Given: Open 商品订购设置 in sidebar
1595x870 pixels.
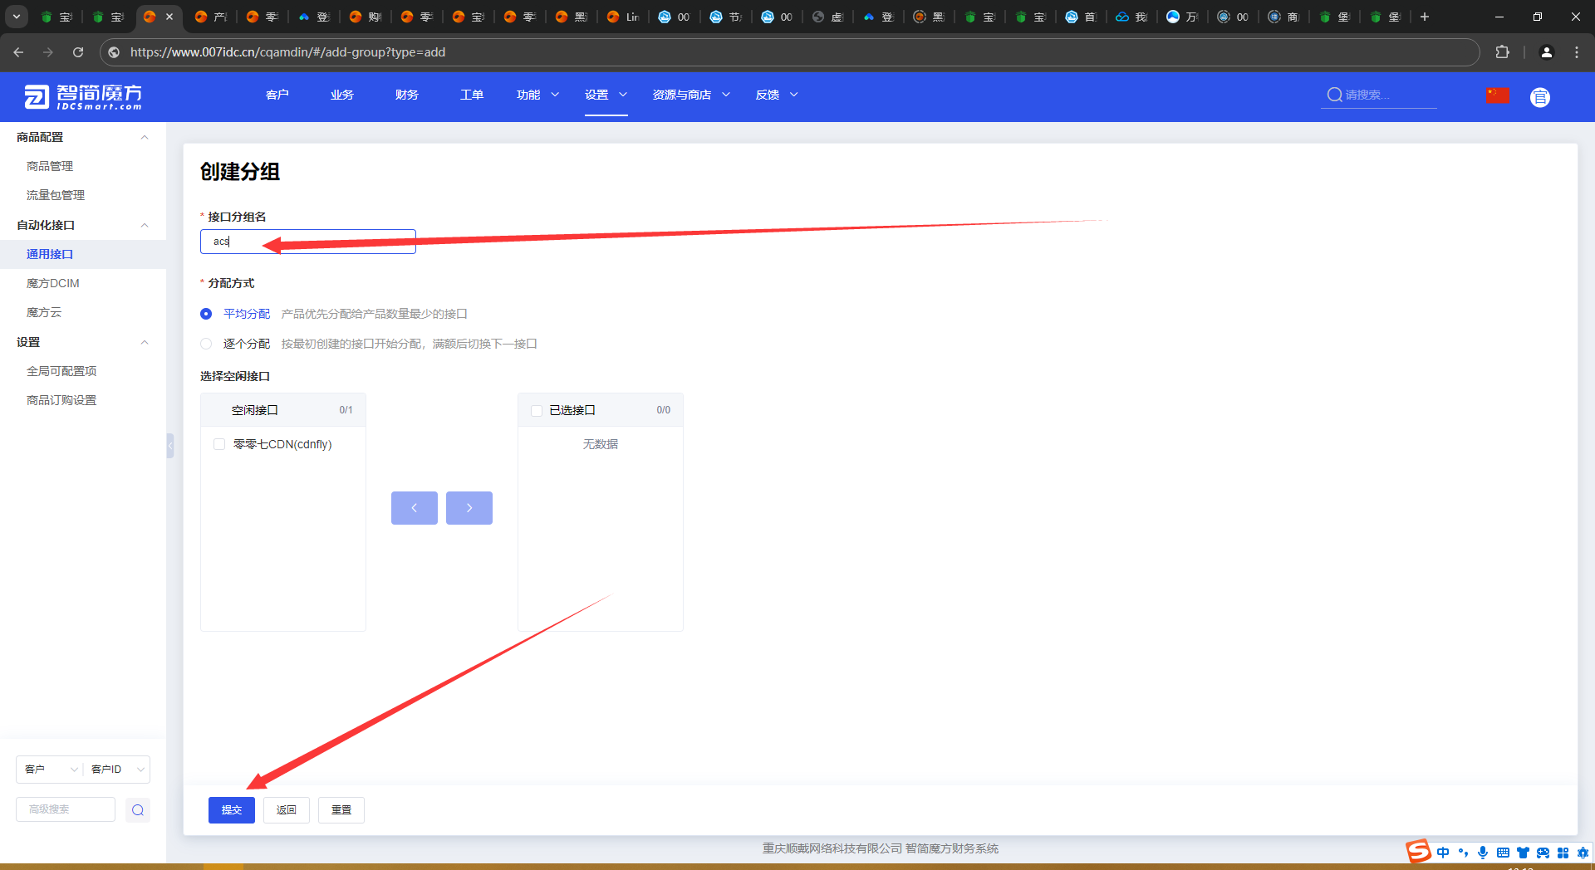Looking at the screenshot, I should [x=61, y=400].
